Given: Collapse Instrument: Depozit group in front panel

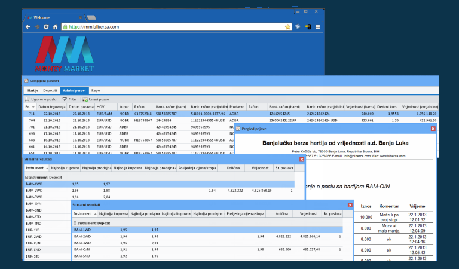Looking at the screenshot, I should 75,223.
